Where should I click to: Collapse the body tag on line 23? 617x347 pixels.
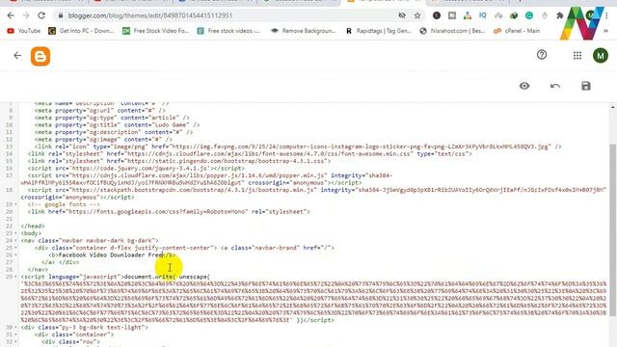15,233
